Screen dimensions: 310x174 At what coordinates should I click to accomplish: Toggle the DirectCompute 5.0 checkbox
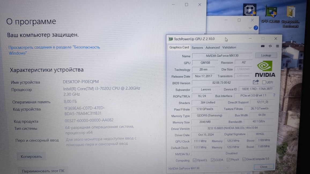pyautogui.click(x=244, y=159)
